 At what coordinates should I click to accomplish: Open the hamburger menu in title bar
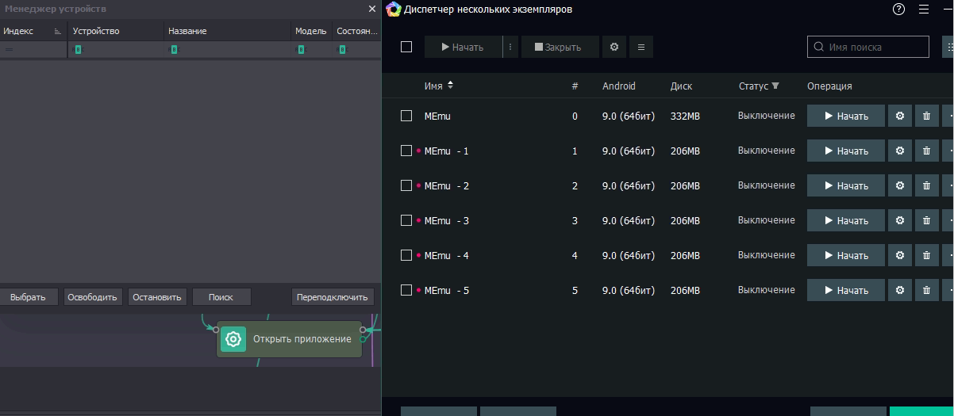pyautogui.click(x=923, y=10)
